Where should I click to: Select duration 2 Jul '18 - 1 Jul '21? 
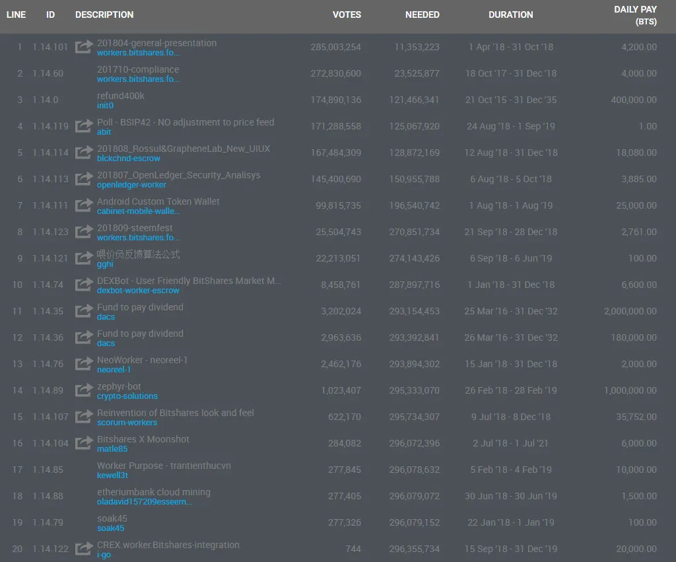pos(510,443)
